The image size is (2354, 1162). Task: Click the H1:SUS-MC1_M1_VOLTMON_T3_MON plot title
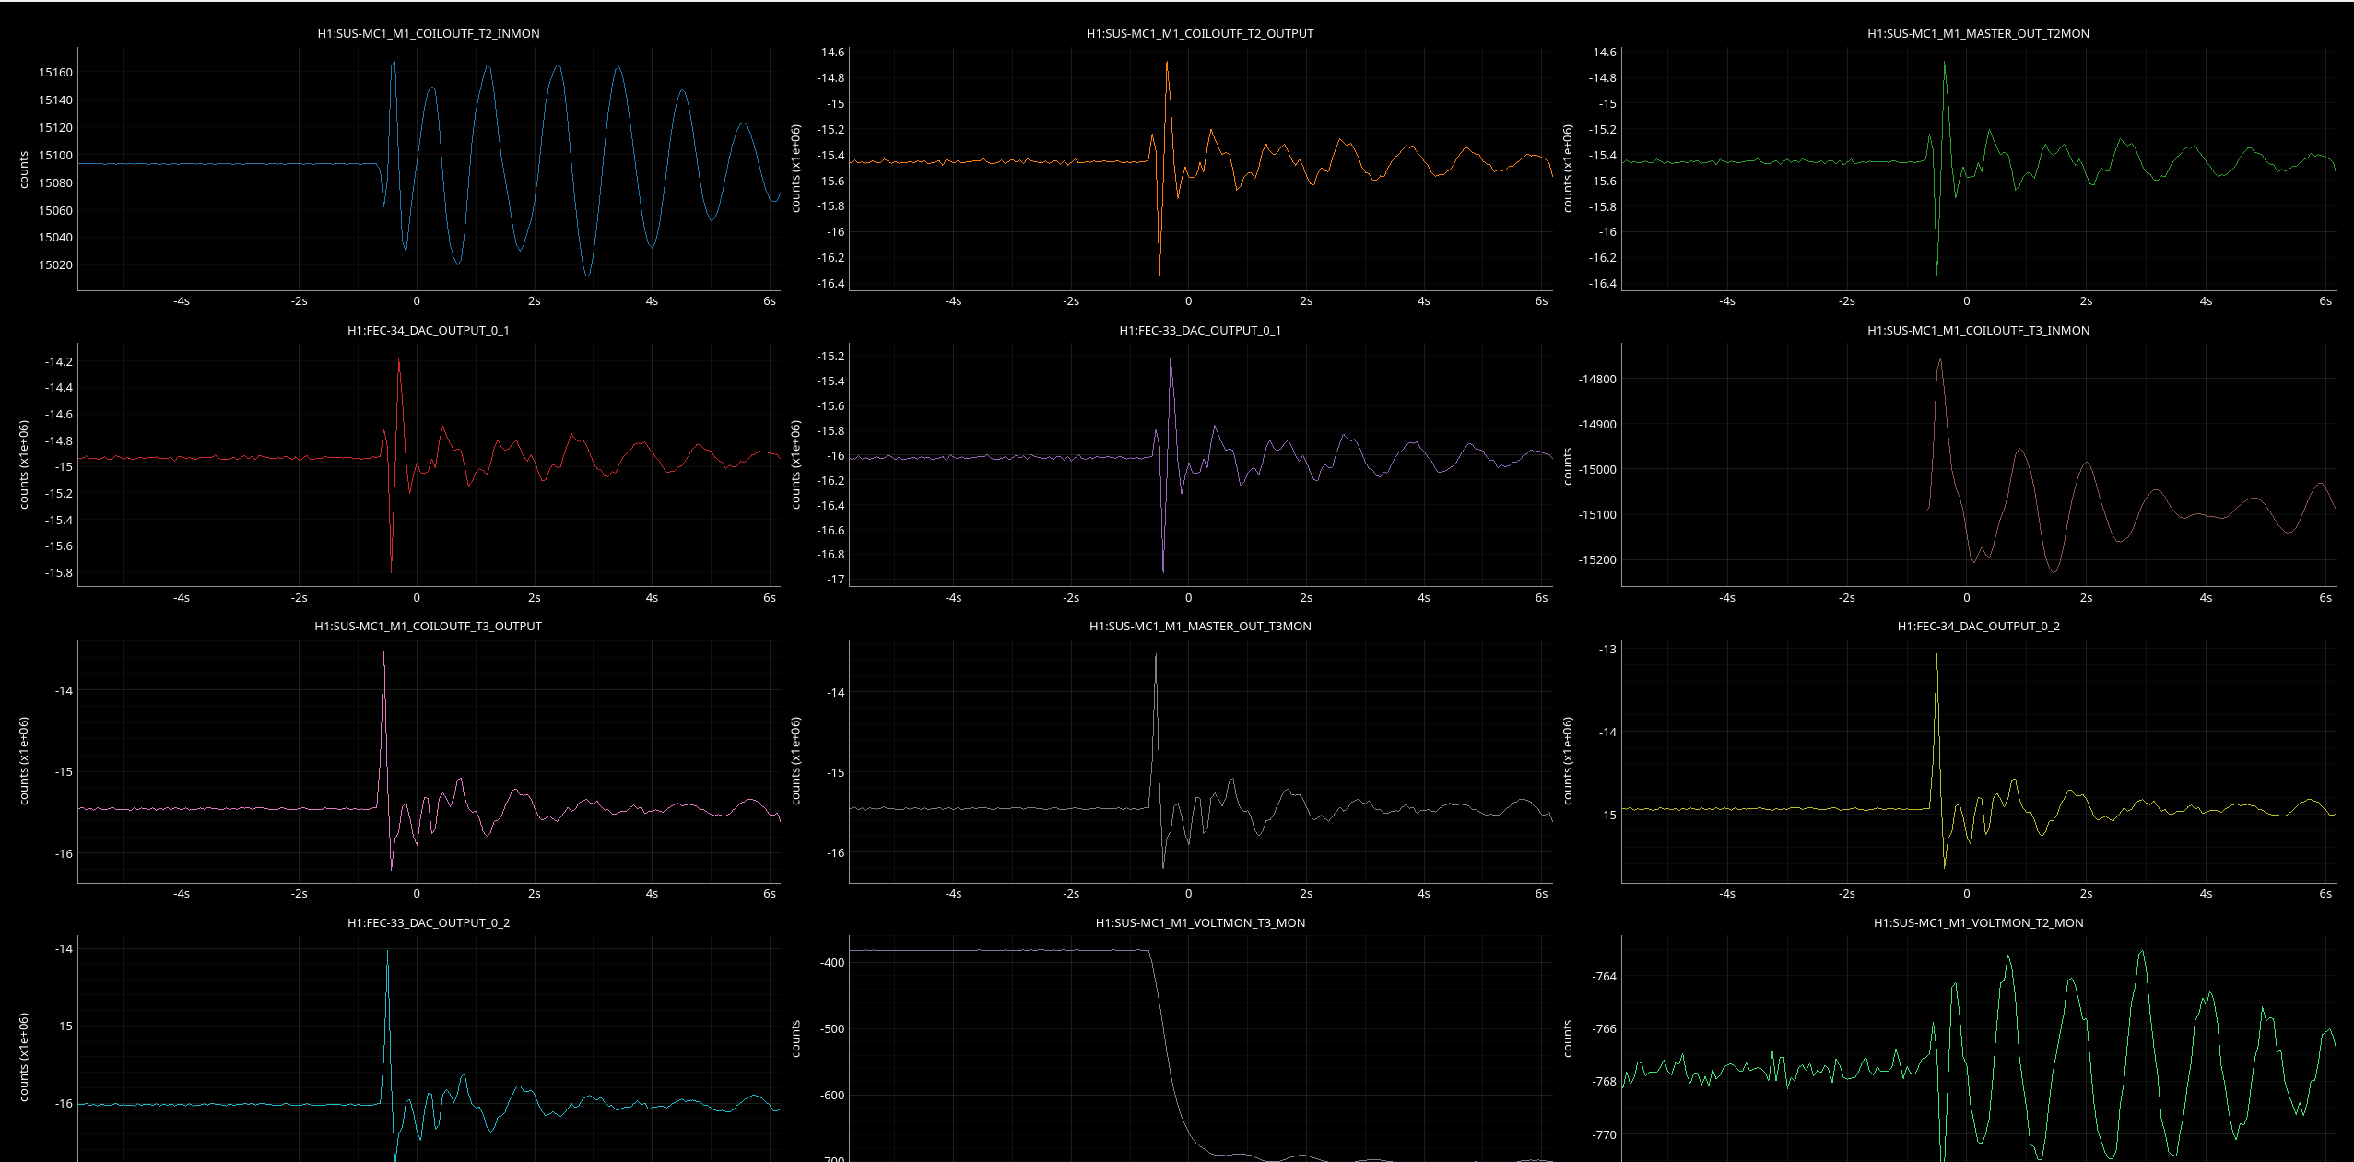click(1199, 923)
